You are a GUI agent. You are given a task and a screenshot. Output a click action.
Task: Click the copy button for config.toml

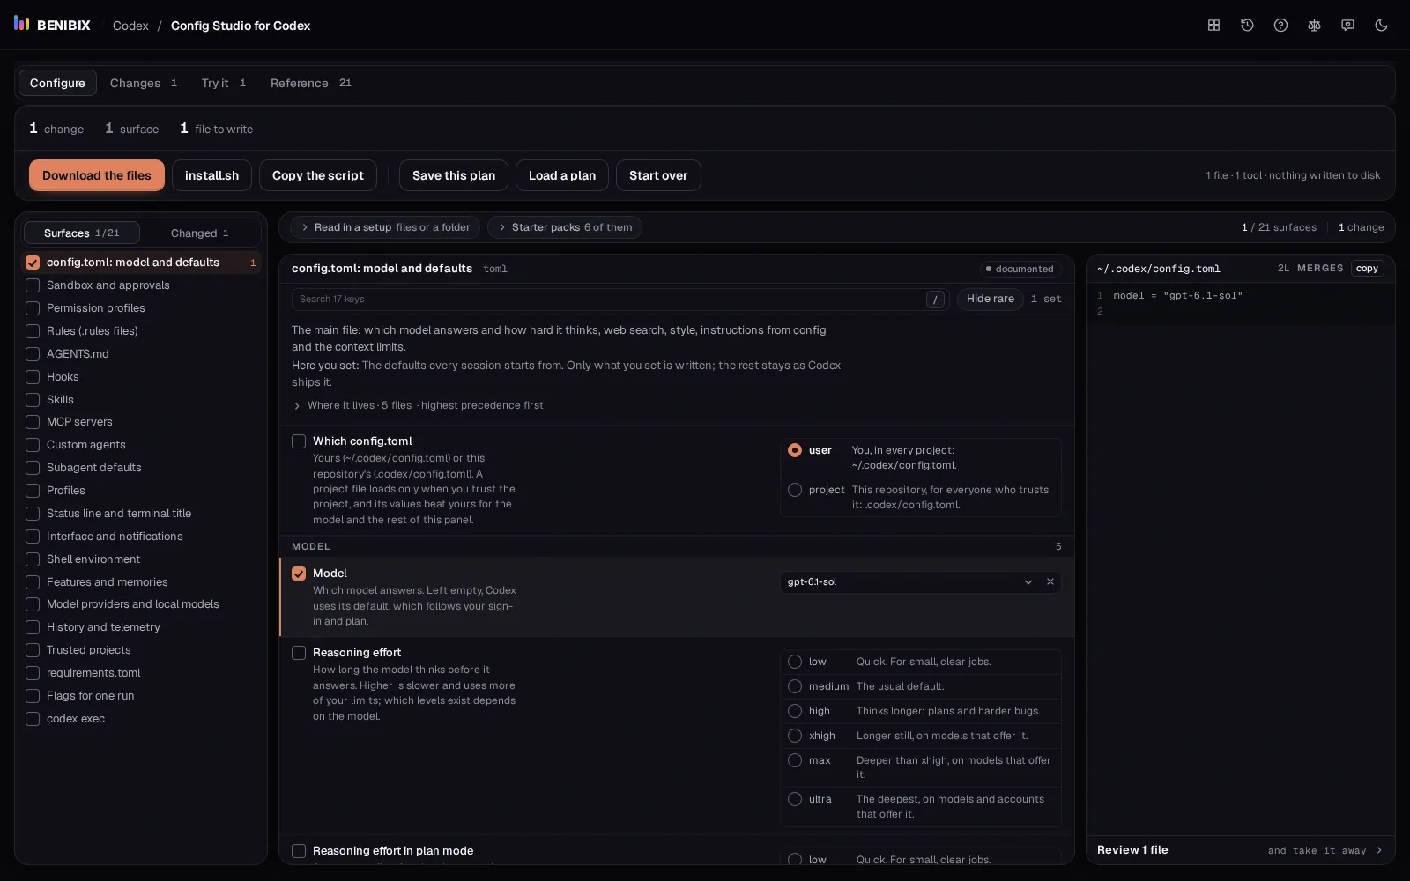point(1367,269)
